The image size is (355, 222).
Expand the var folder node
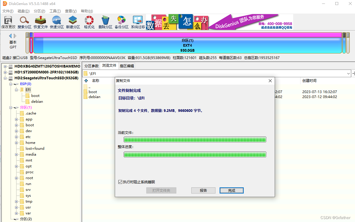pyautogui.click(x=17, y=213)
